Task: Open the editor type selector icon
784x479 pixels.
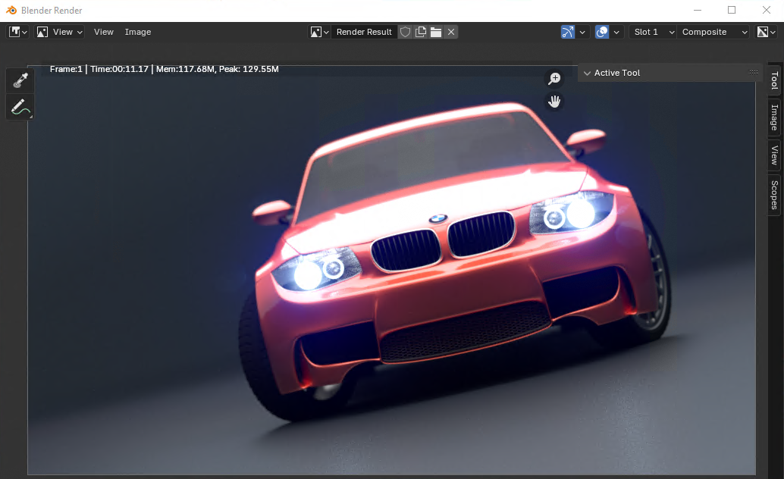Action: pos(14,32)
